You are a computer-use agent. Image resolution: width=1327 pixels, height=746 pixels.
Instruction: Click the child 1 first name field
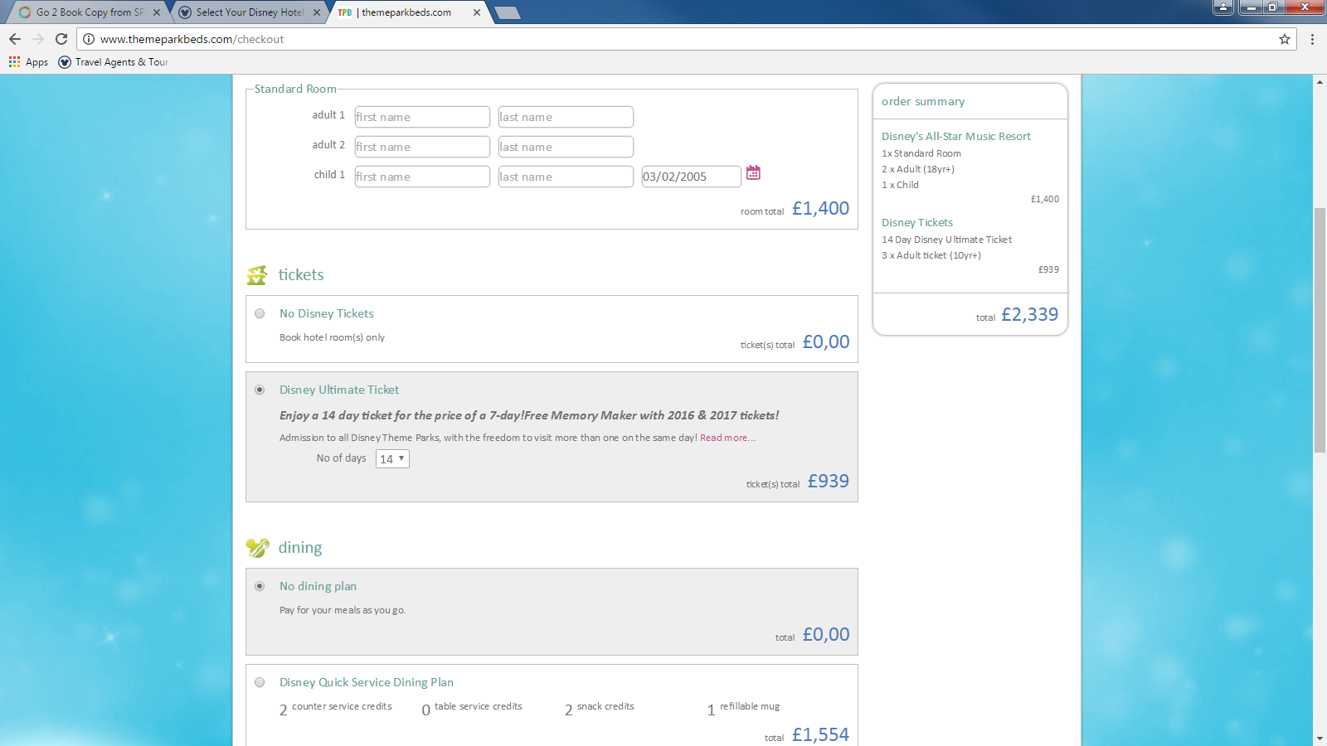point(422,177)
